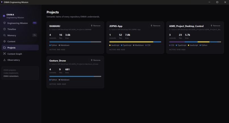
Task: Open the Engineering Mission shield icon
Action: point(5,23)
